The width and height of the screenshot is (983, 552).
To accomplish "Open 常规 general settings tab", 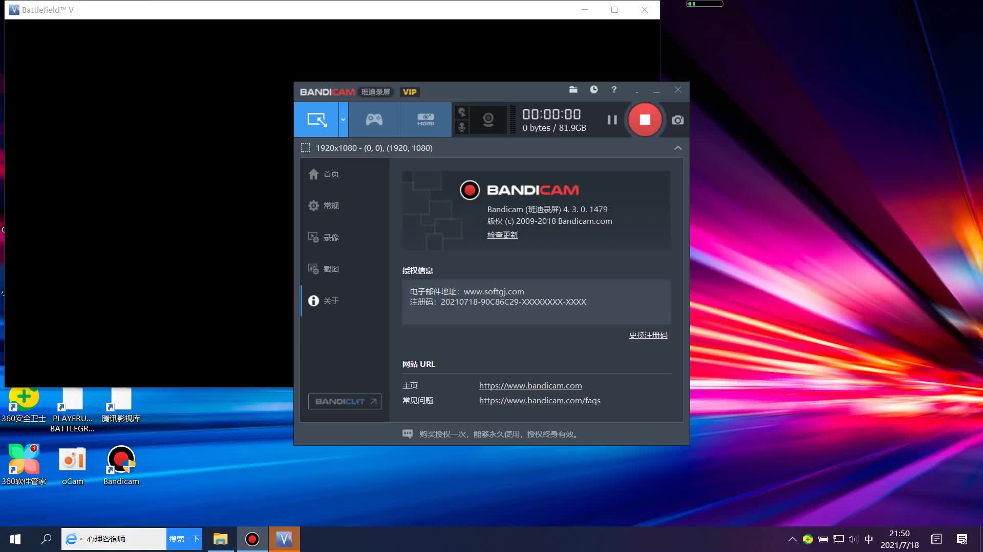I will [x=345, y=205].
